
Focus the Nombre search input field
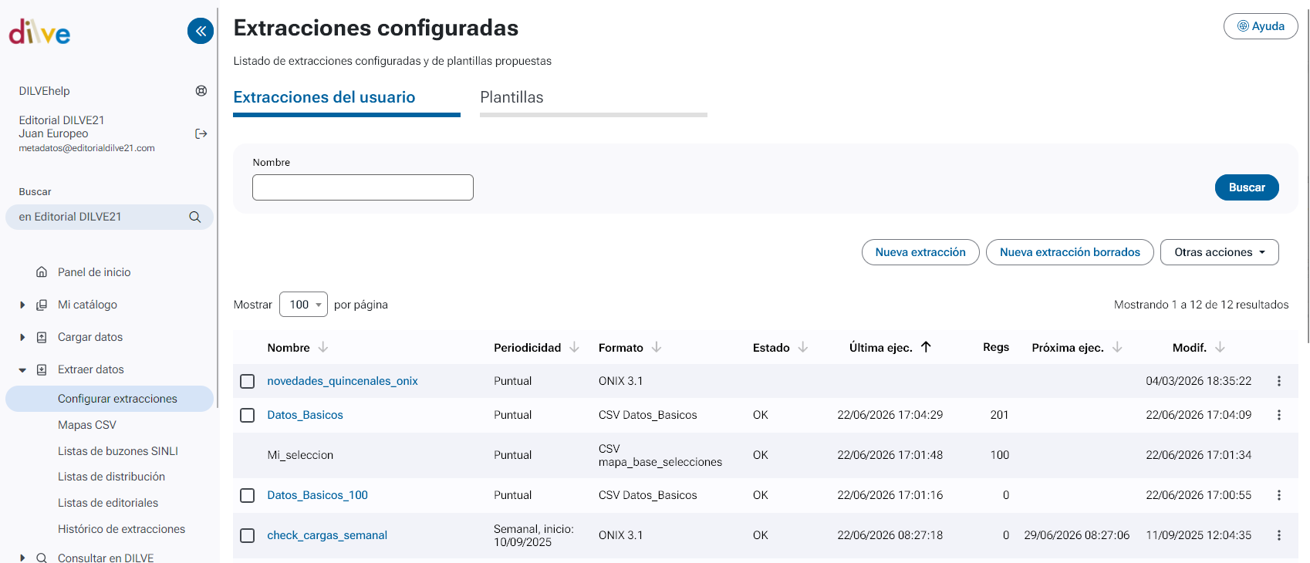coord(363,187)
